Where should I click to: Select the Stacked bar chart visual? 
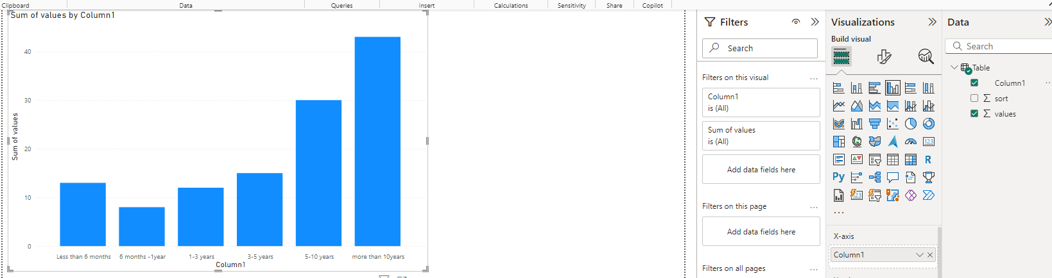pos(839,88)
